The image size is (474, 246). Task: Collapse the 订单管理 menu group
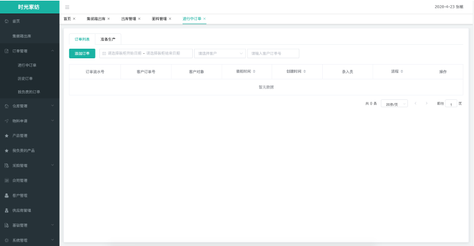pos(53,51)
